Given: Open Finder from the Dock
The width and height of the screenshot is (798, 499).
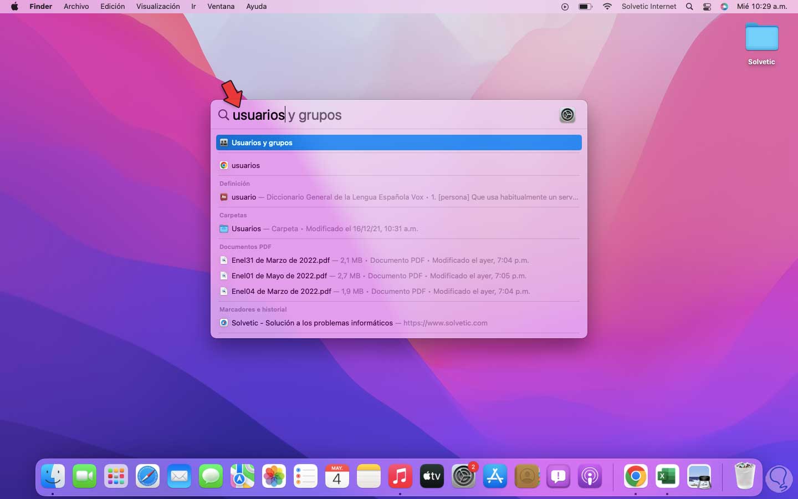Looking at the screenshot, I should click(x=53, y=476).
